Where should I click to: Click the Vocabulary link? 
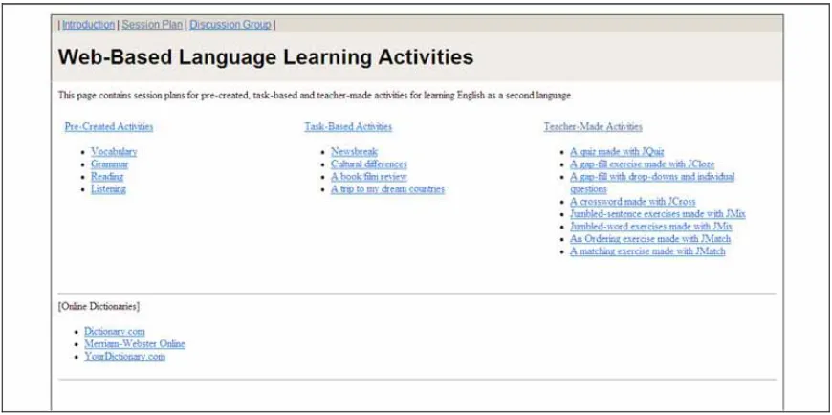click(x=114, y=152)
